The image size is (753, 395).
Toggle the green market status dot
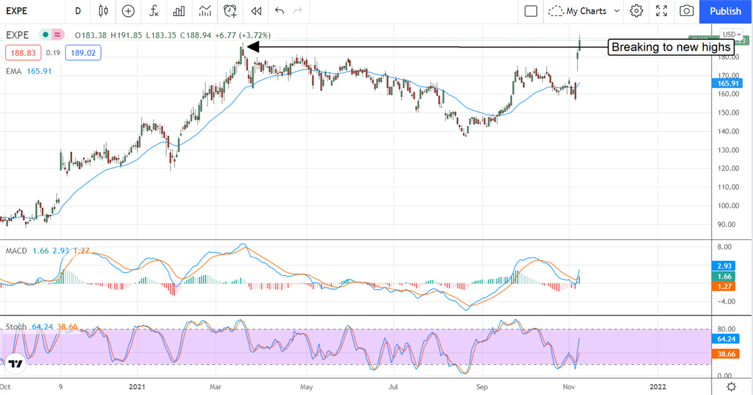(x=45, y=35)
